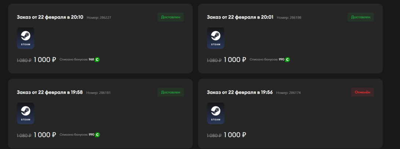Select the Steam icon in order 286181
The image size is (400, 149).
pyautogui.click(x=26, y=113)
